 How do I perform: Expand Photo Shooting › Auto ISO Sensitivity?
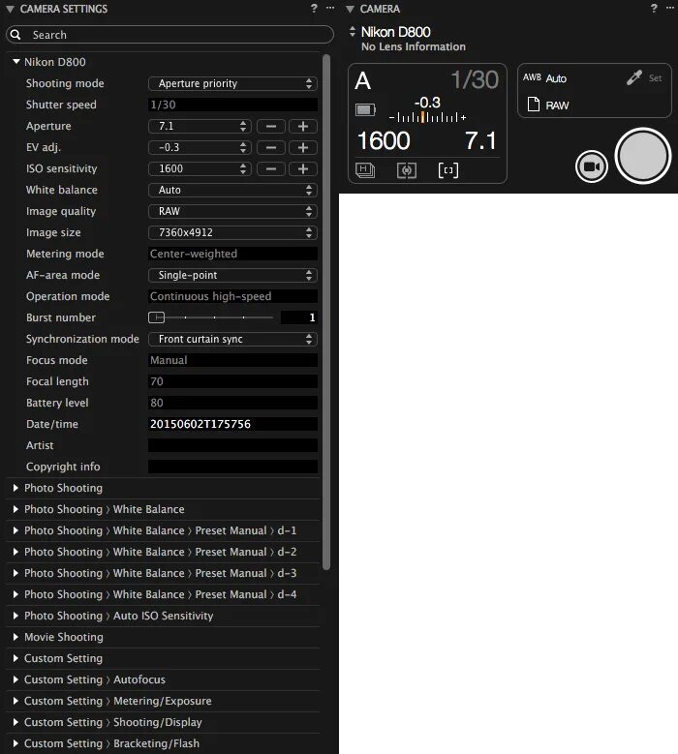pos(15,616)
